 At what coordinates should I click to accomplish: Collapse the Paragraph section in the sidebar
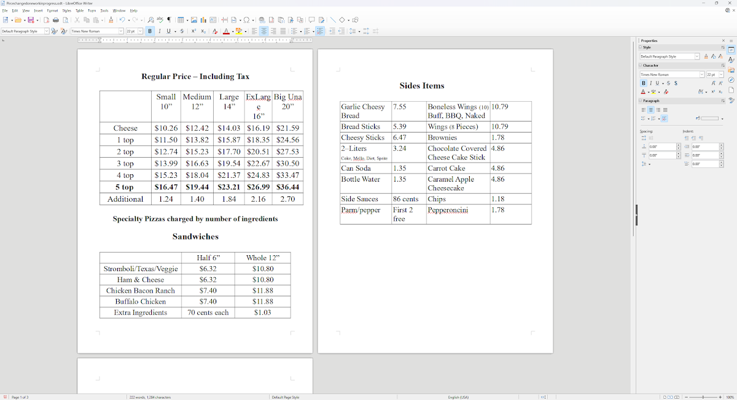coord(641,101)
